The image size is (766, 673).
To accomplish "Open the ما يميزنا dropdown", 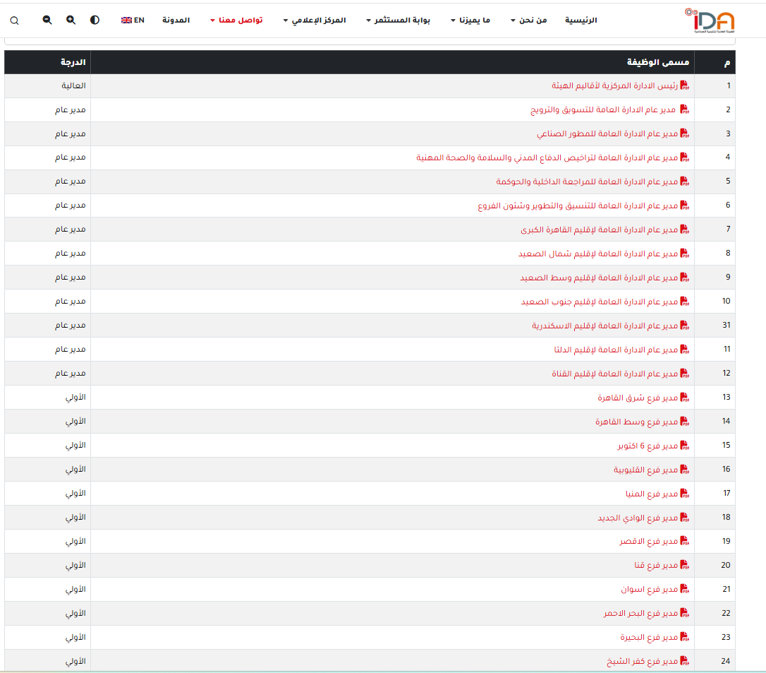I will pos(470,20).
